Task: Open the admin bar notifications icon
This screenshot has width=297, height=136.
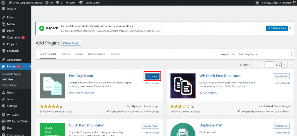Action: point(257,3)
